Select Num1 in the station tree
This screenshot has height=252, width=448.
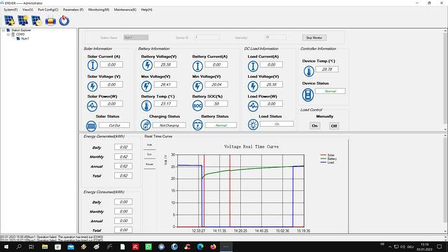point(25,38)
